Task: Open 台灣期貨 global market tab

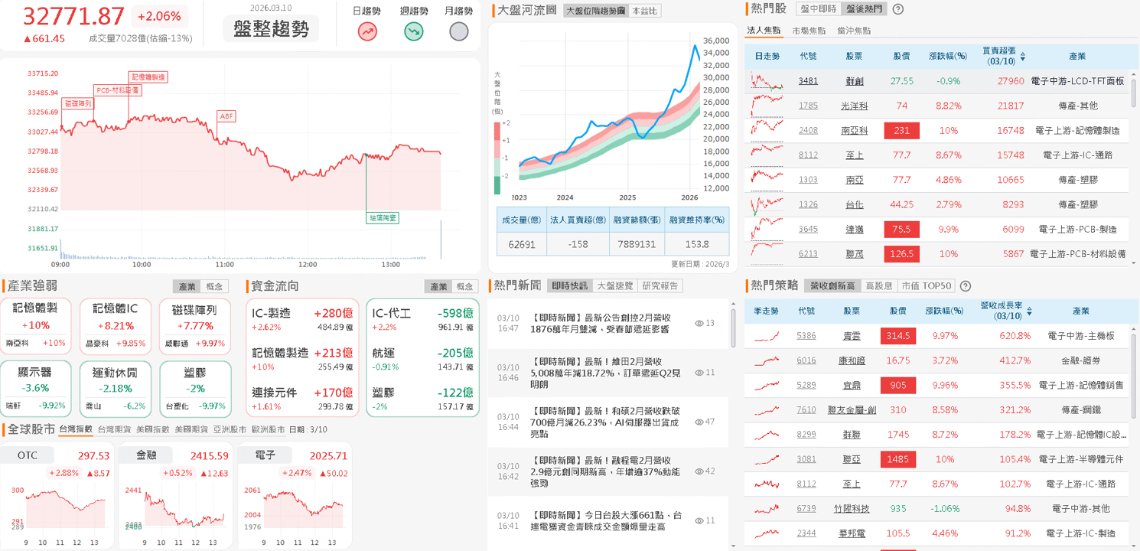Action: point(114,429)
